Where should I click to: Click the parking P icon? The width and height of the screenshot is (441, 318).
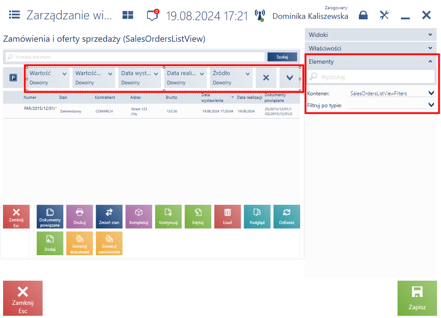13,78
